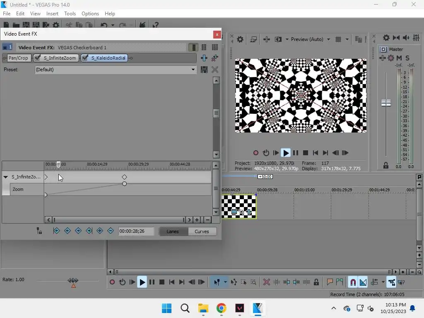Click the playback Rate slider handle
The image size is (424, 318).
(x=73, y=280)
